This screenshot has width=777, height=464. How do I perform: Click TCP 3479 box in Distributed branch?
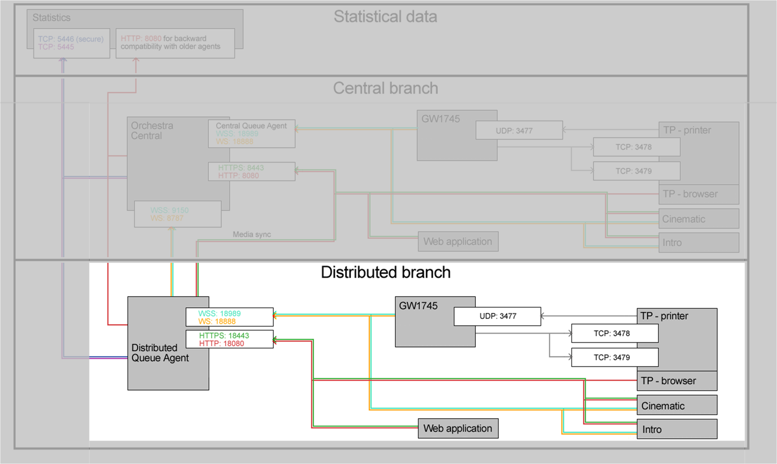[614, 357]
